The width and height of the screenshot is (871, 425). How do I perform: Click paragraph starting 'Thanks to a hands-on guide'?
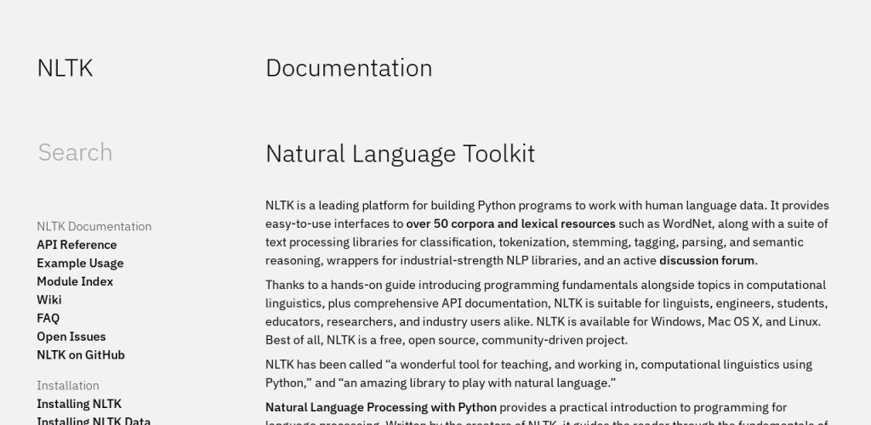click(544, 312)
